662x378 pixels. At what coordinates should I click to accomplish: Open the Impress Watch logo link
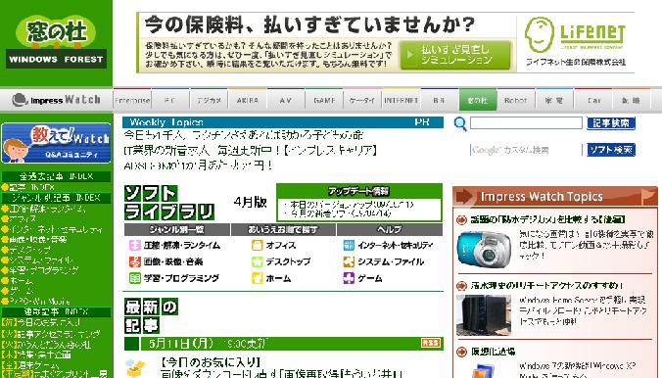tap(56, 100)
